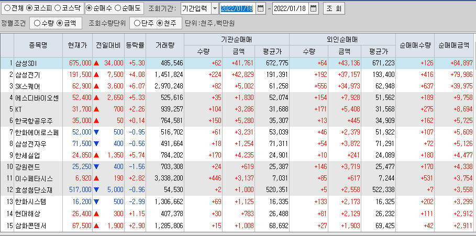Click the 조회 search button
Screen dimensions: 476x236
tap(334, 8)
